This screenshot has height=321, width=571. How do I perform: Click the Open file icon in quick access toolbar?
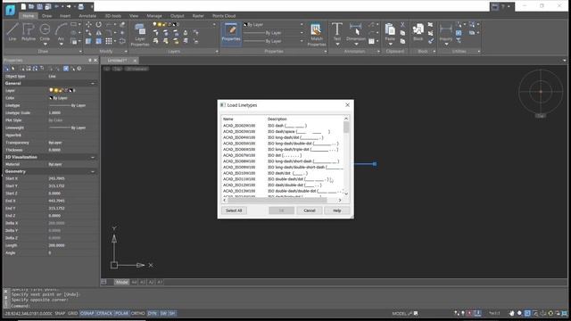[31, 6]
